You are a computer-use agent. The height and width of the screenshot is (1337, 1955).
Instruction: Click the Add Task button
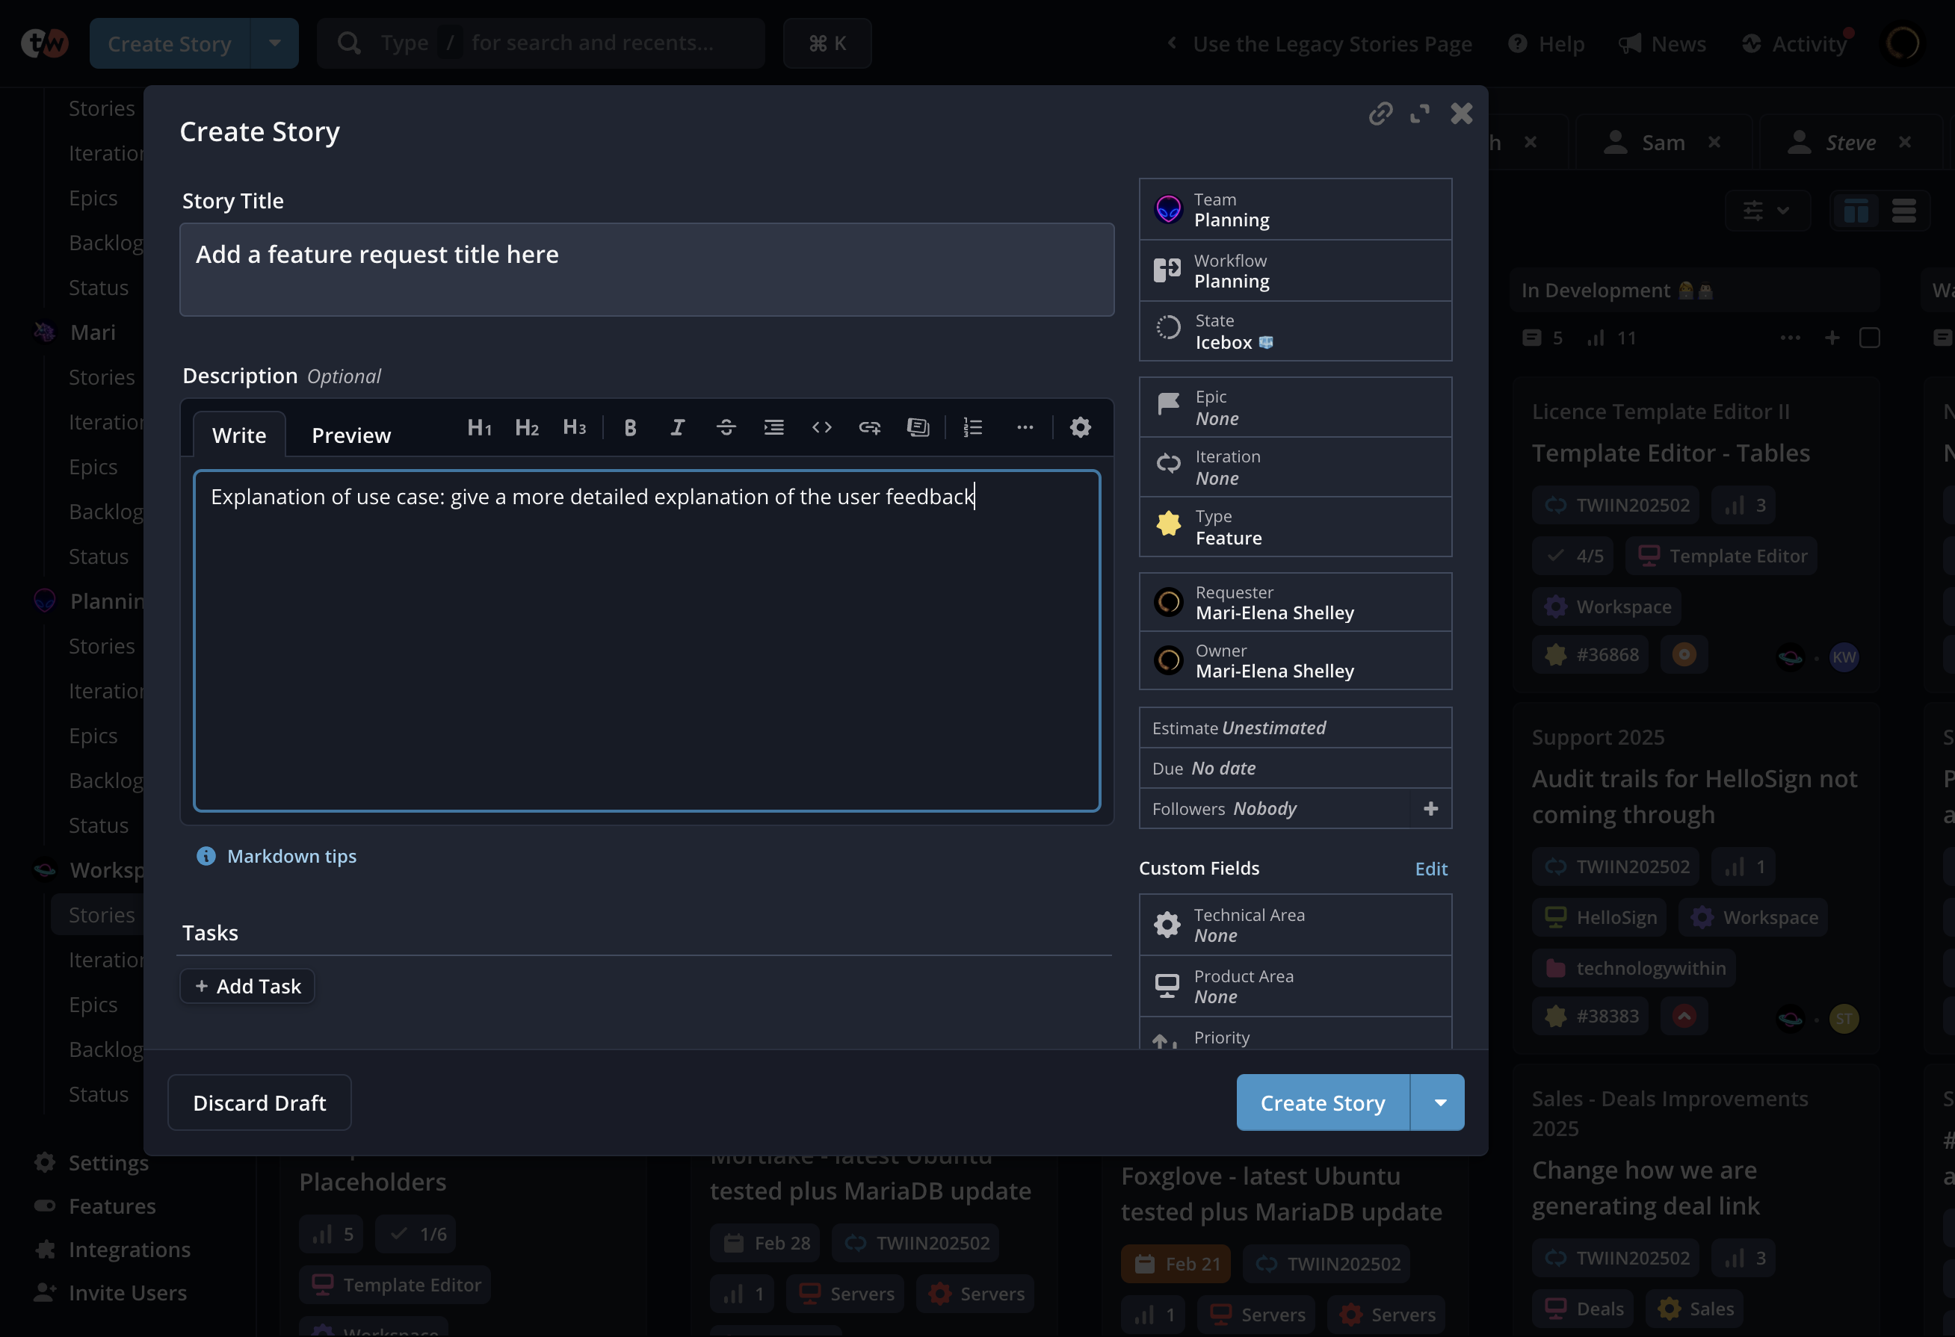point(247,987)
